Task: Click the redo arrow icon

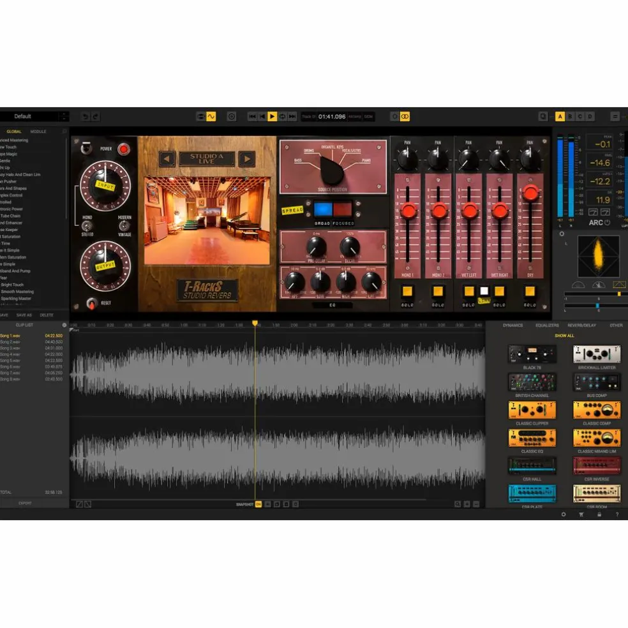Action: pyautogui.click(x=95, y=117)
